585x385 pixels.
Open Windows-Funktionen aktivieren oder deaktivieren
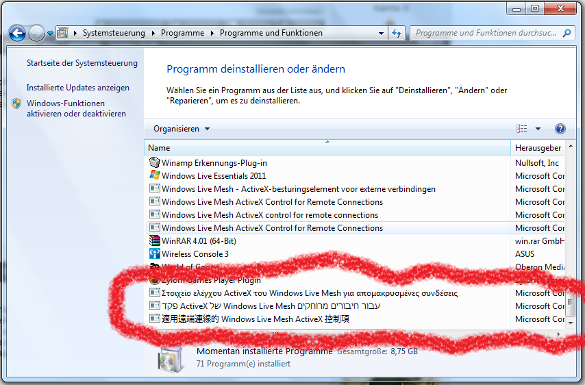(x=76, y=108)
